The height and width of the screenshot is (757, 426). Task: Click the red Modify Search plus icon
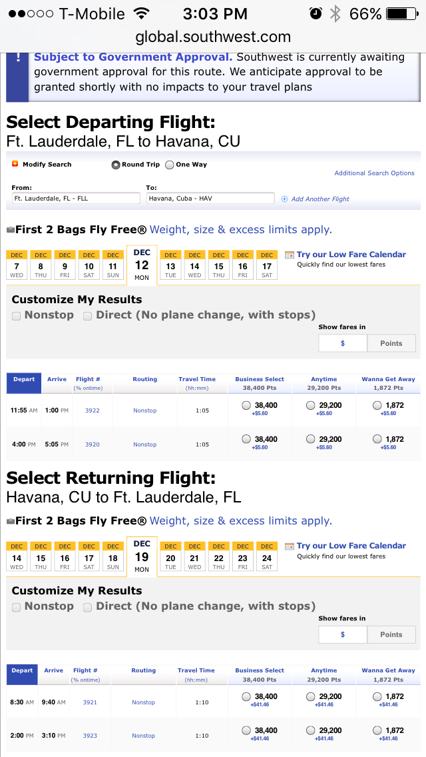click(x=15, y=164)
